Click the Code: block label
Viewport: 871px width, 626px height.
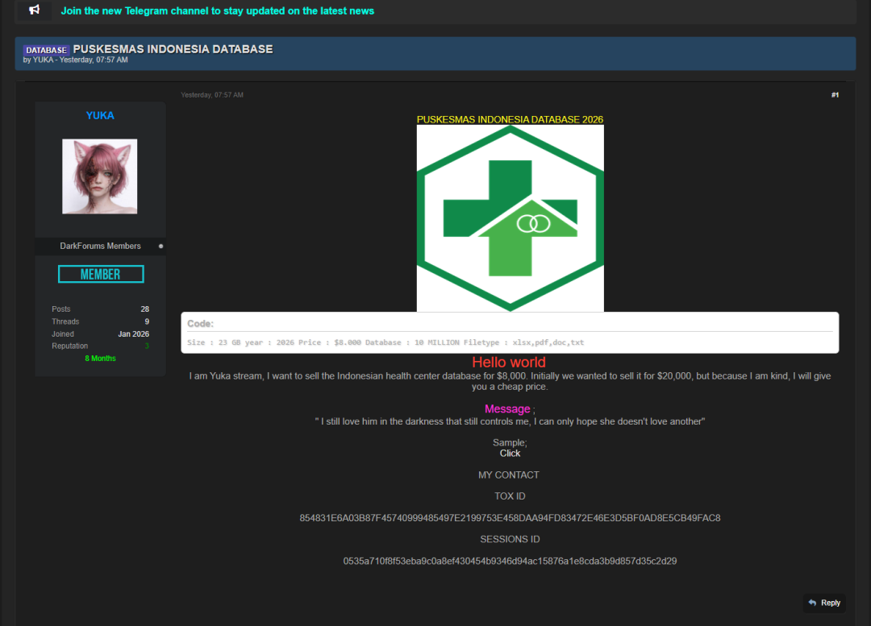200,324
